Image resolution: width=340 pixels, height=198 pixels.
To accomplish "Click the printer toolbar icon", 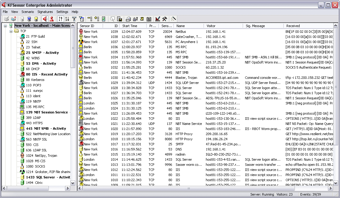I will 128,19.
